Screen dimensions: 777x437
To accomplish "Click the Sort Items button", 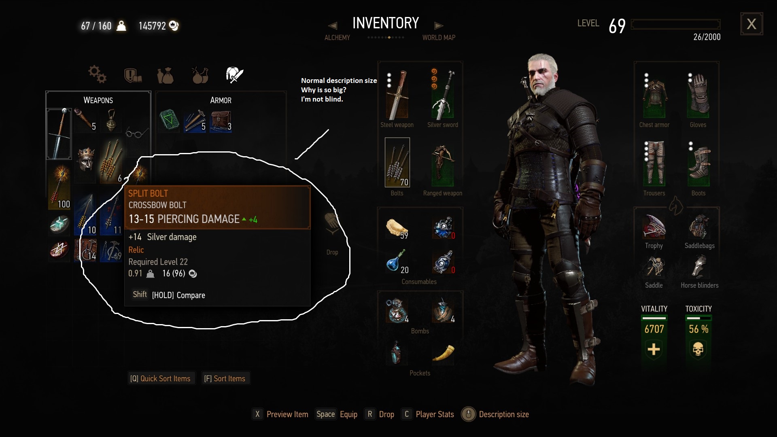I will (225, 378).
